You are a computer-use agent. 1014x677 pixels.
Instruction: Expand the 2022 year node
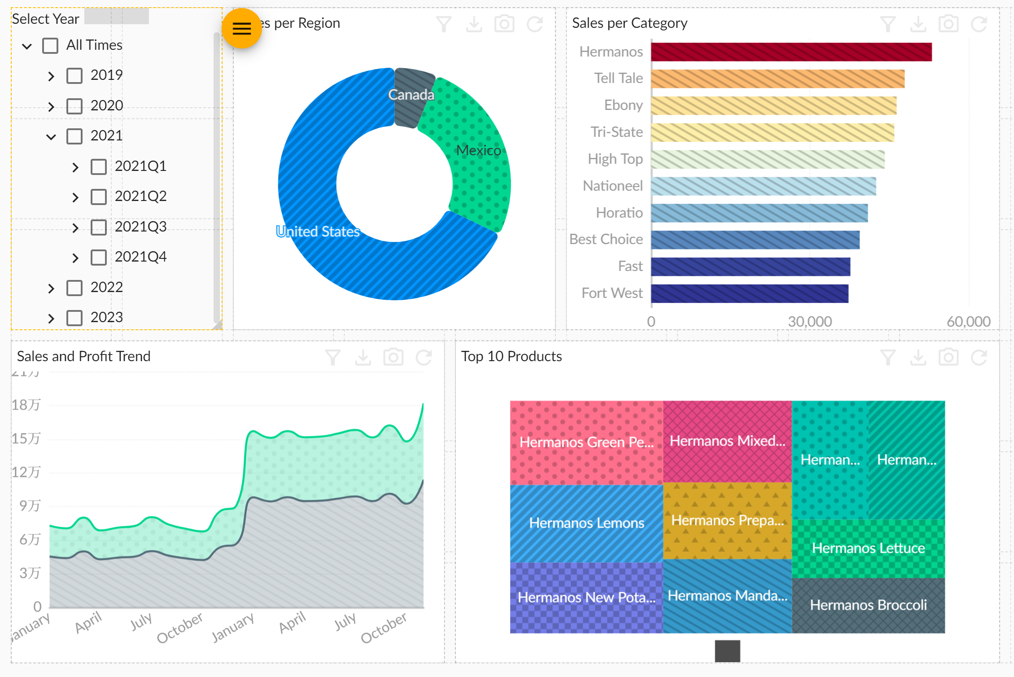pos(51,288)
